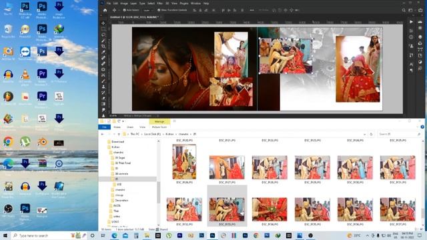Click the navigation tree vertical scrollbar
Image resolution: width=427 pixels, height=240 pixels.
(x=158, y=193)
